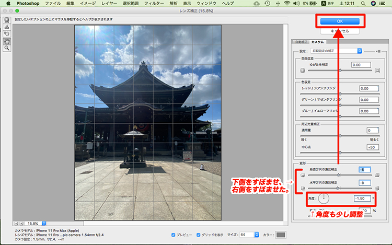This screenshot has height=245, width=392.
Task: Click the 角度 angle dial
Action: (324, 199)
